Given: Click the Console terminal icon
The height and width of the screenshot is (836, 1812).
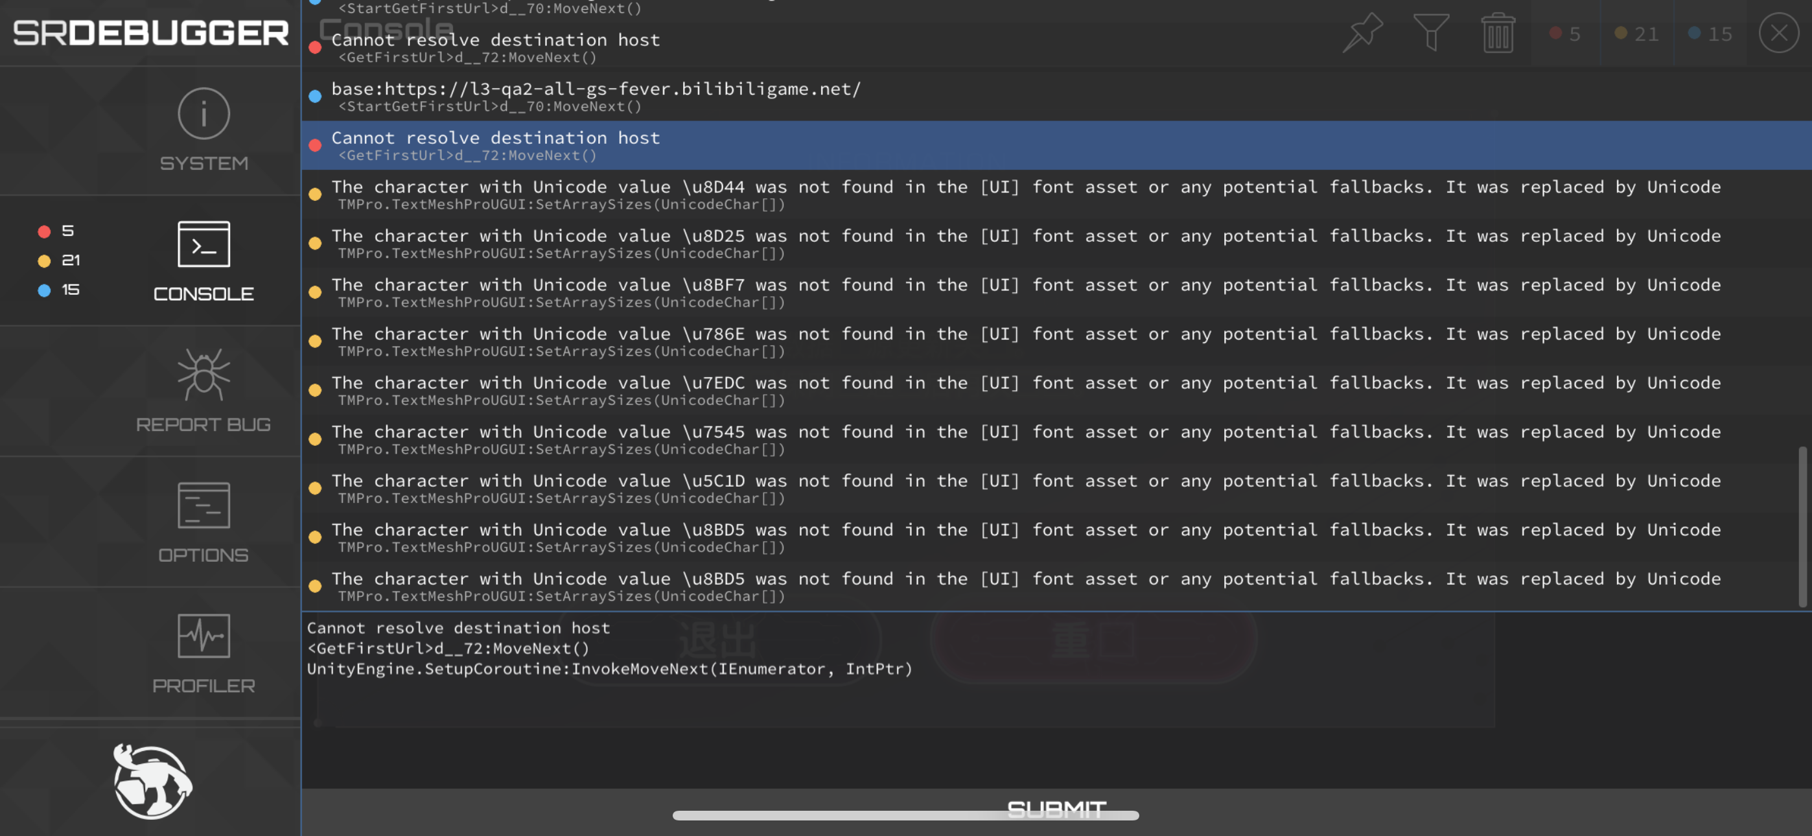Looking at the screenshot, I should pos(203,244).
